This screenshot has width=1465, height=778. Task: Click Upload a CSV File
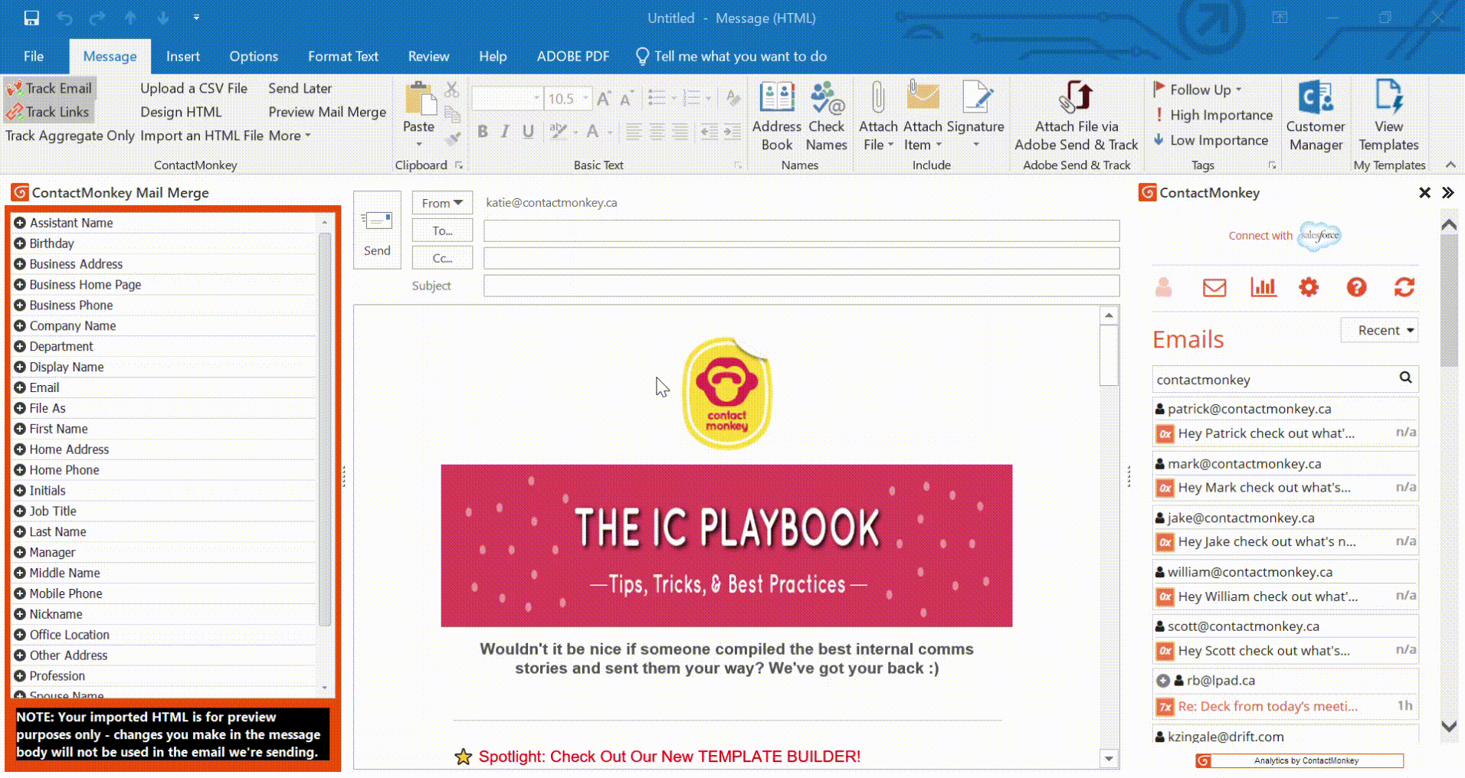click(194, 88)
